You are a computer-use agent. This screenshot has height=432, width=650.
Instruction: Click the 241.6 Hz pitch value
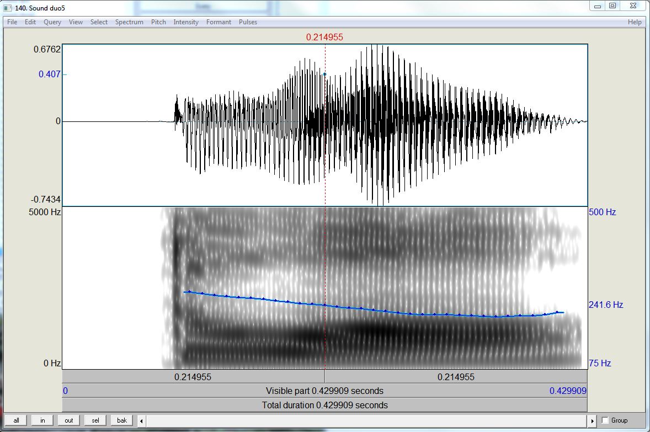[x=606, y=305]
